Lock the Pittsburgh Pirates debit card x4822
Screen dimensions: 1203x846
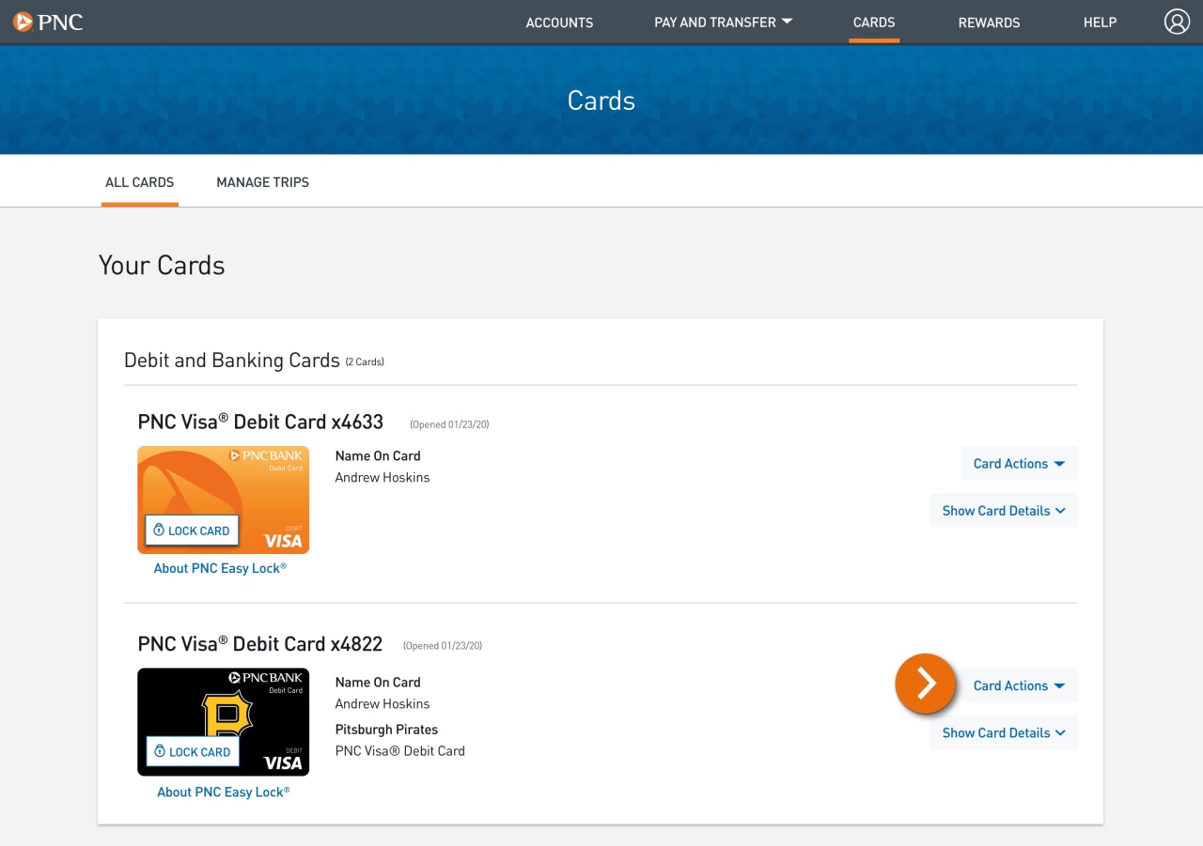point(191,751)
